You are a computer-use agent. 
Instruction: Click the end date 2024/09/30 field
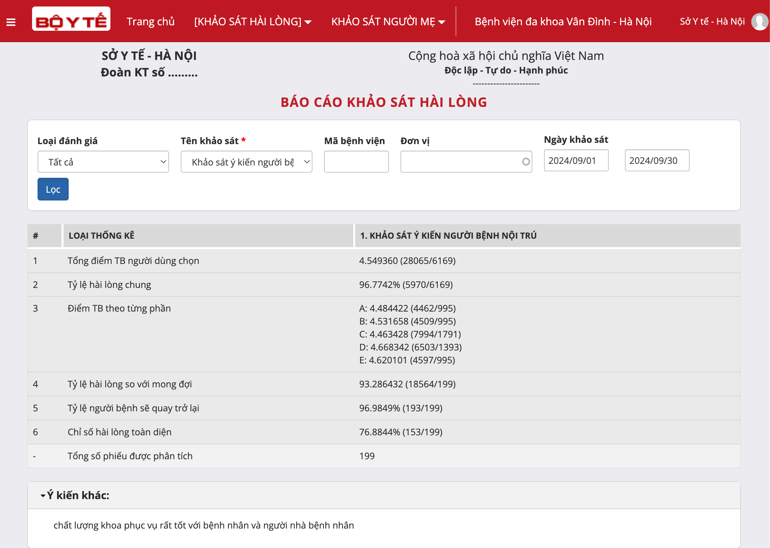pyautogui.click(x=657, y=161)
